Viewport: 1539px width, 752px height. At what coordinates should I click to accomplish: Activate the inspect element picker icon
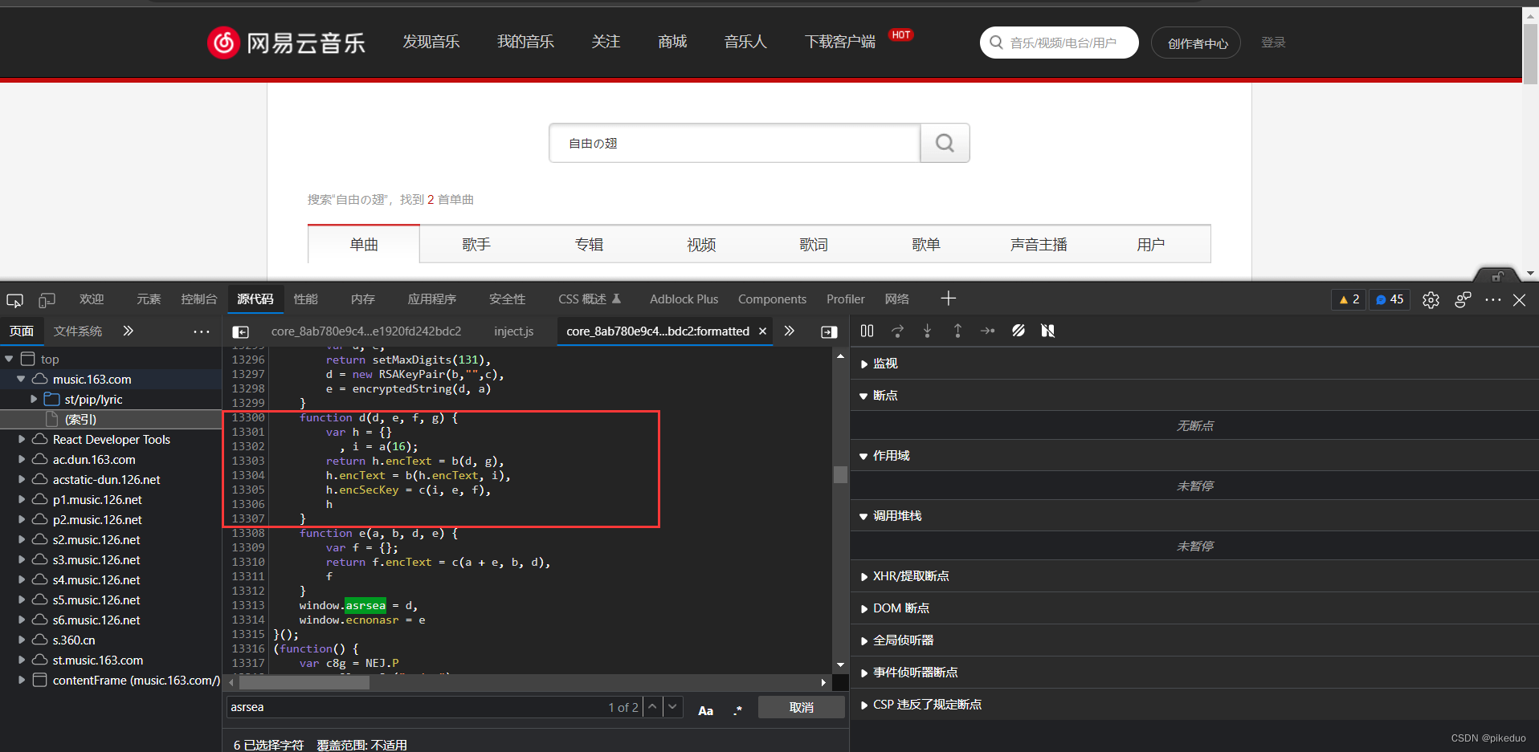pos(14,299)
